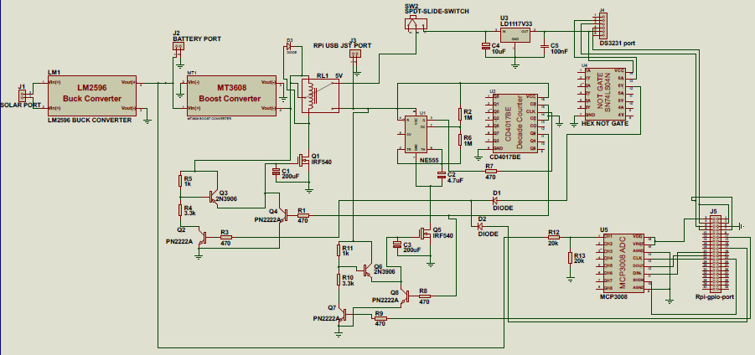Select transistor Q2 PN2222A
Viewport: 755px width, 355px height.
tap(202, 237)
